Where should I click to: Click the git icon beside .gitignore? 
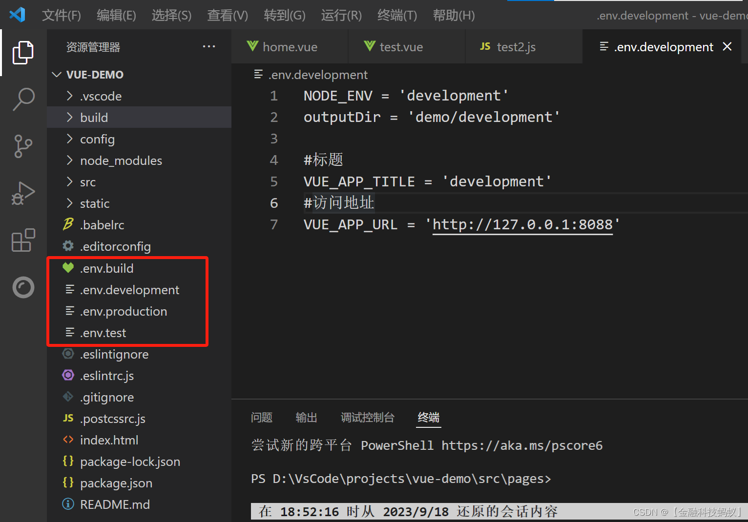click(x=68, y=397)
